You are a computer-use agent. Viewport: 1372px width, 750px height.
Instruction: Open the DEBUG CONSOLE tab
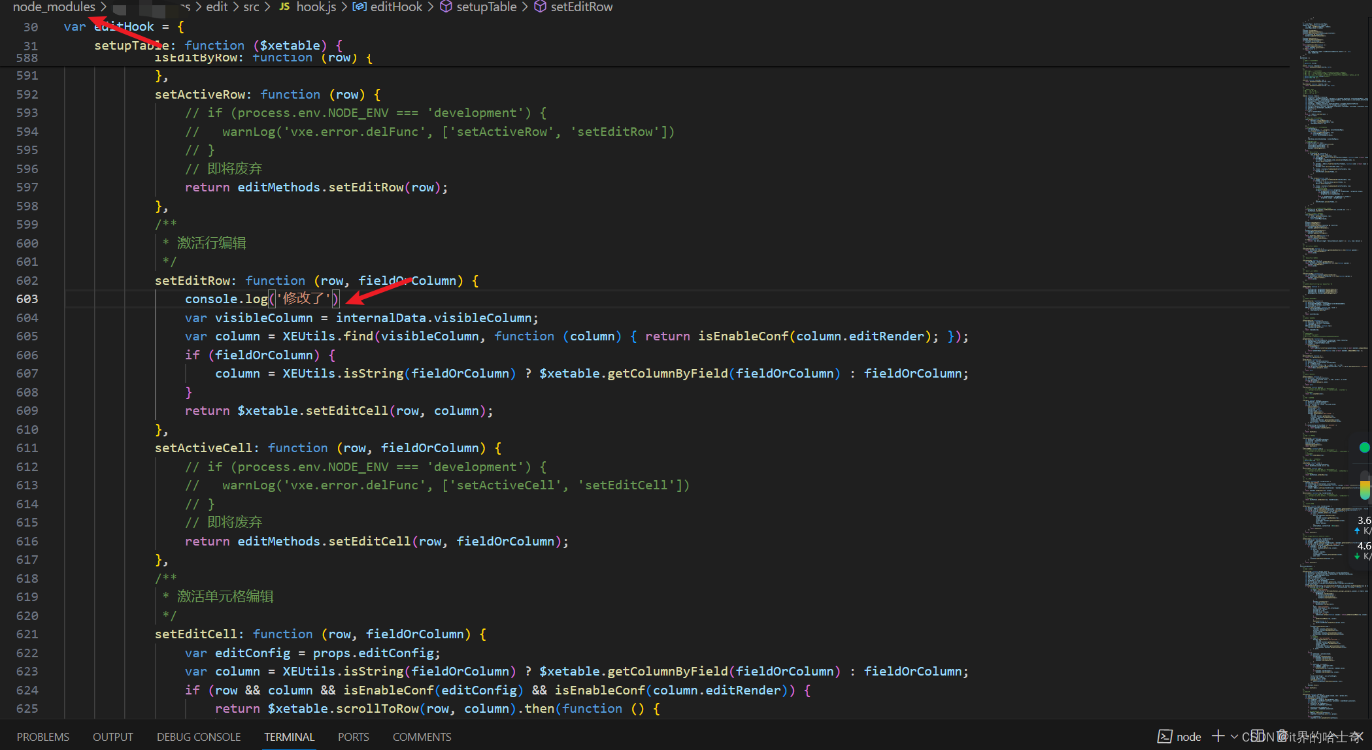pos(199,736)
